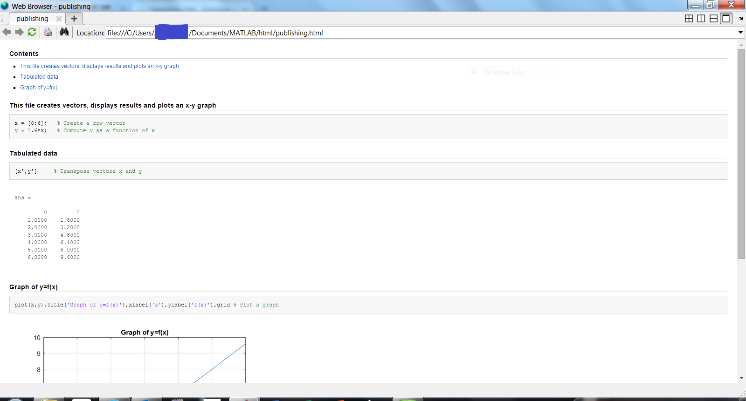
Task: Split view into top and bottom panes
Action: [713, 19]
